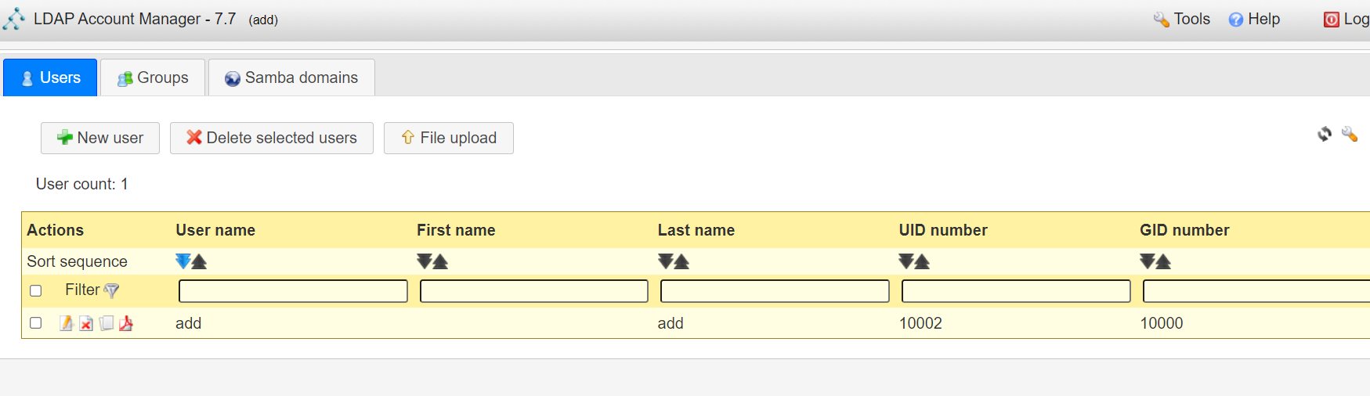This screenshot has height=396, width=1370.
Task: Create a PDF for user 'add'
Action: (x=126, y=323)
